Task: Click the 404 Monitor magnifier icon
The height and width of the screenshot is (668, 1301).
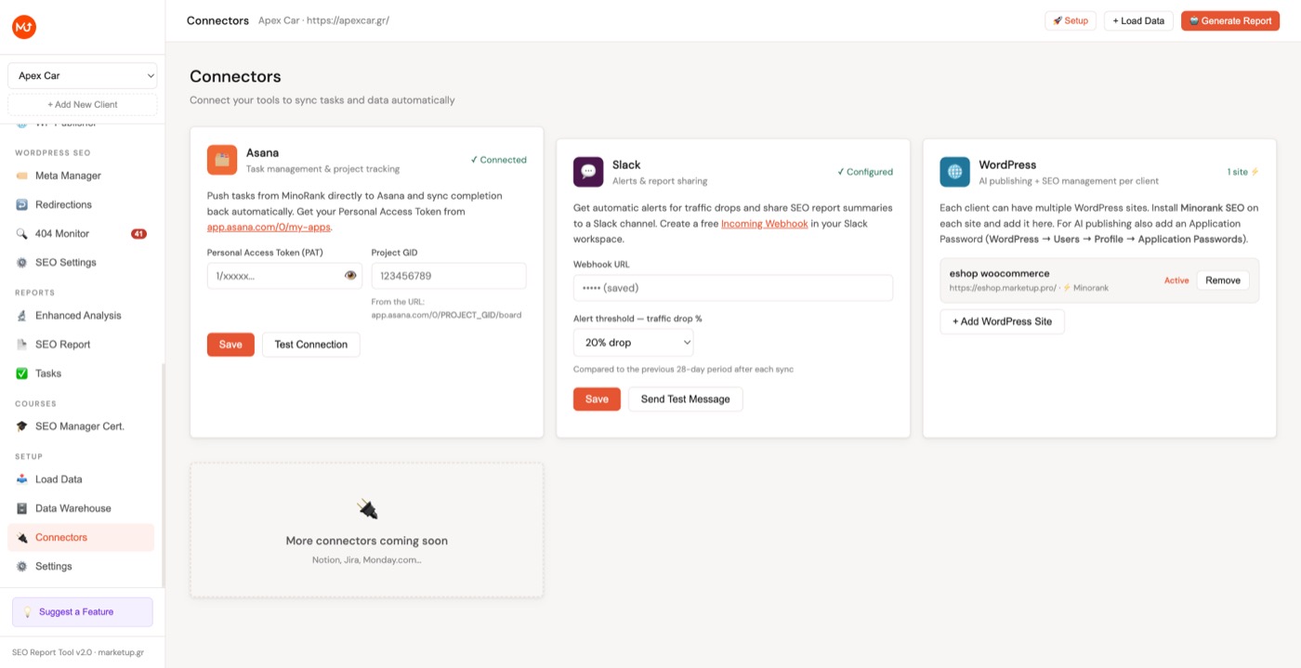Action: 22,233
